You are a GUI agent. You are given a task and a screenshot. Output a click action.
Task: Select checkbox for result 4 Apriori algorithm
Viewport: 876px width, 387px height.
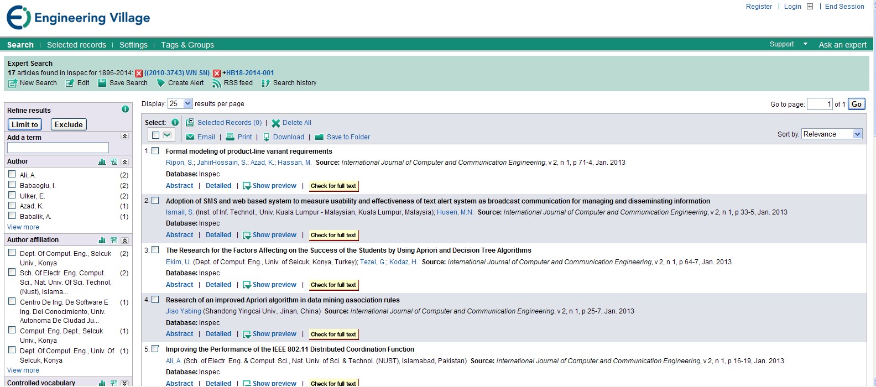[x=155, y=299]
